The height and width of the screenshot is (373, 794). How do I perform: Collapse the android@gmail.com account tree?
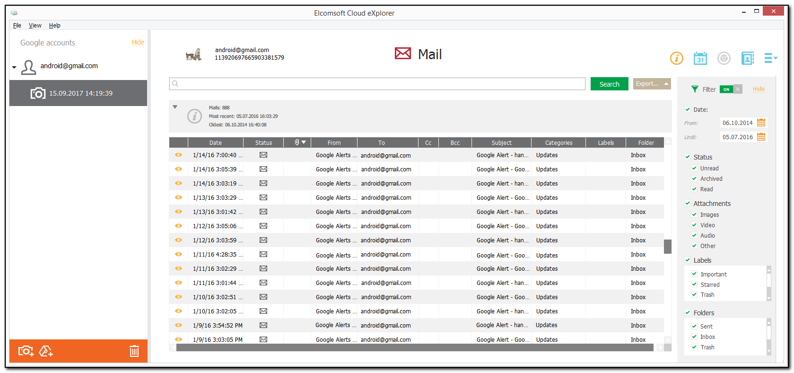coord(14,67)
